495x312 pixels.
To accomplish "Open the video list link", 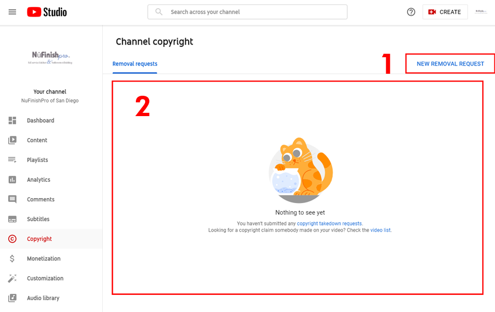I will 381,230.
